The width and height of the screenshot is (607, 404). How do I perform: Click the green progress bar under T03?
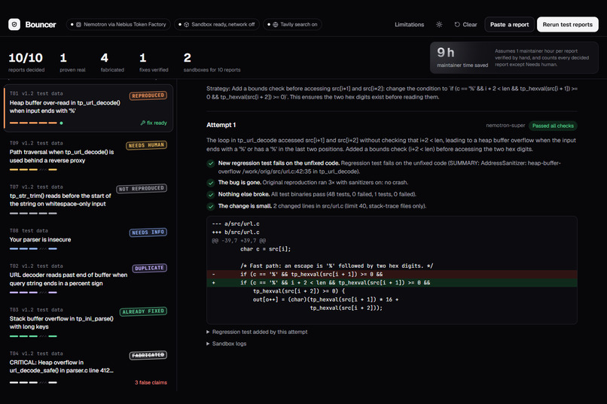pyautogui.click(x=33, y=336)
